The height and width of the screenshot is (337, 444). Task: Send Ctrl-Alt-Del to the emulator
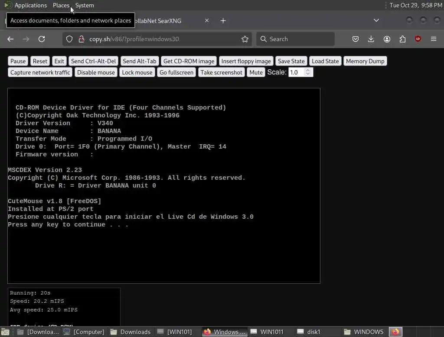[94, 61]
